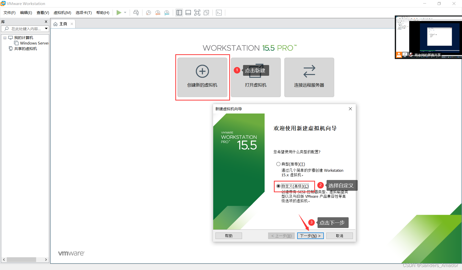462x270 pixels.
Task: Restore down the VMware Workstation window
Action: point(439,3)
